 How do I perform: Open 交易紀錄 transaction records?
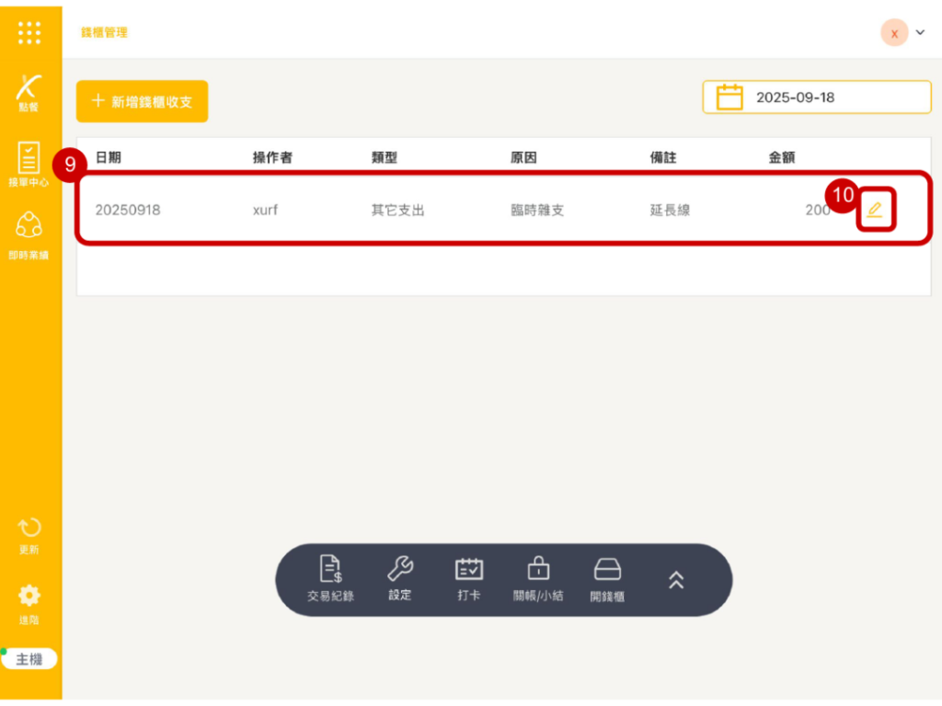coord(330,578)
